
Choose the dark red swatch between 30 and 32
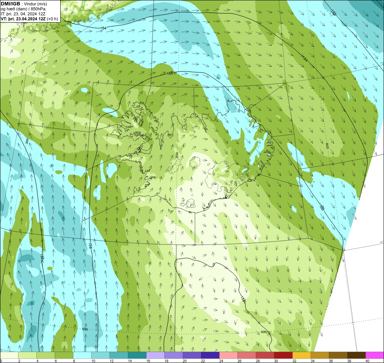click(x=283, y=355)
